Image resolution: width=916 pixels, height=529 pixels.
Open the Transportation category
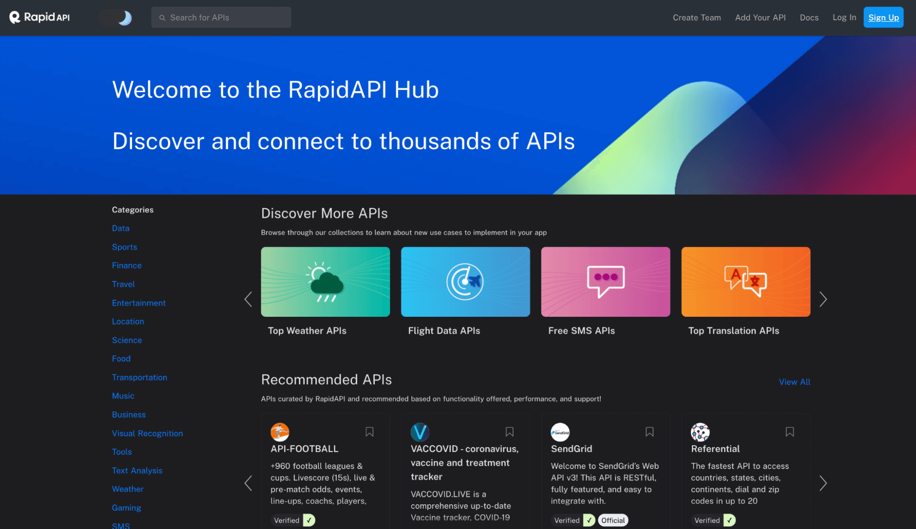(x=139, y=377)
